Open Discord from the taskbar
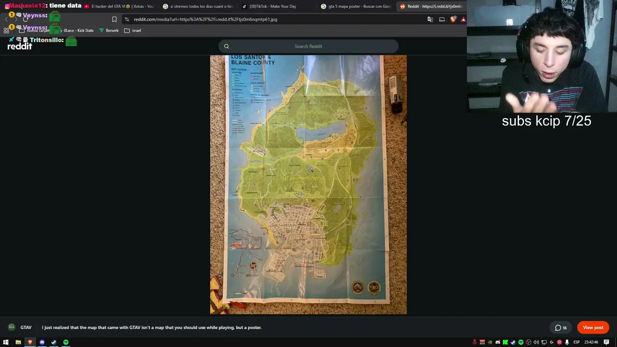This screenshot has height=347, width=617. (42, 342)
